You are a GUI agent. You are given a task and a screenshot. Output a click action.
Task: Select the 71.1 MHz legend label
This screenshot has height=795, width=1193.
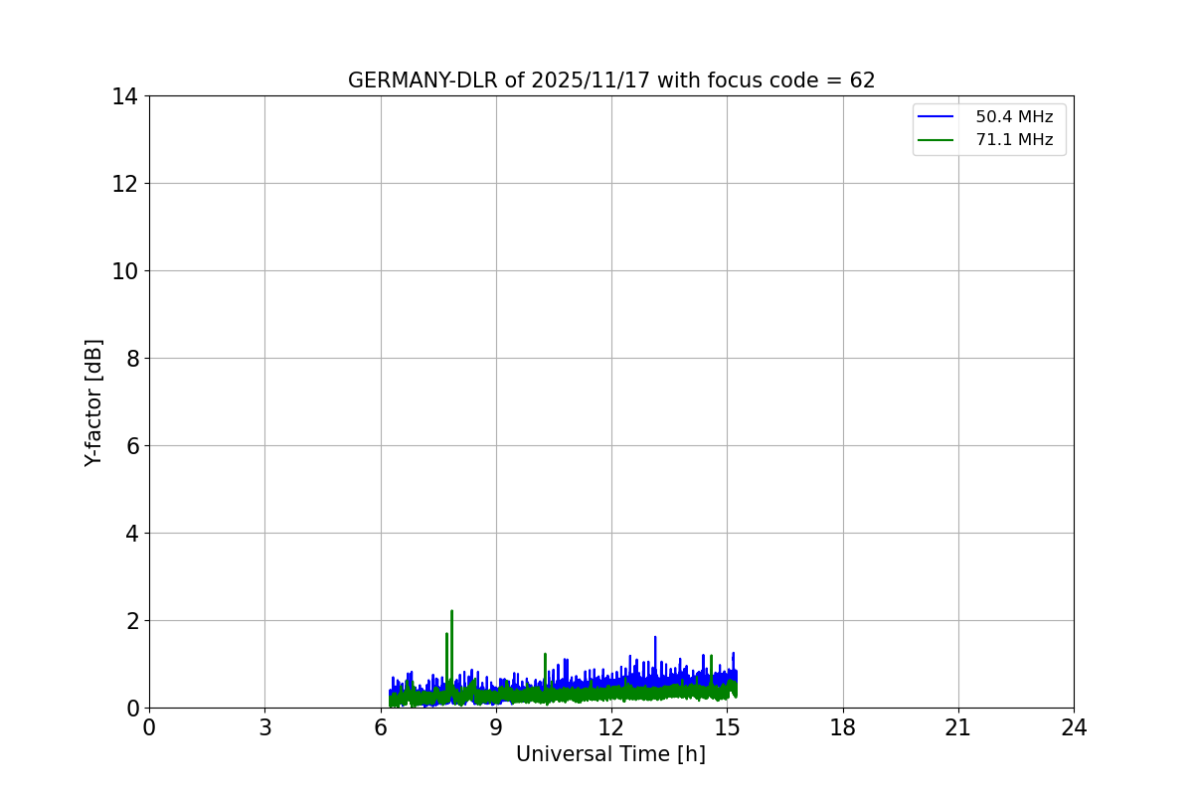1014,140
